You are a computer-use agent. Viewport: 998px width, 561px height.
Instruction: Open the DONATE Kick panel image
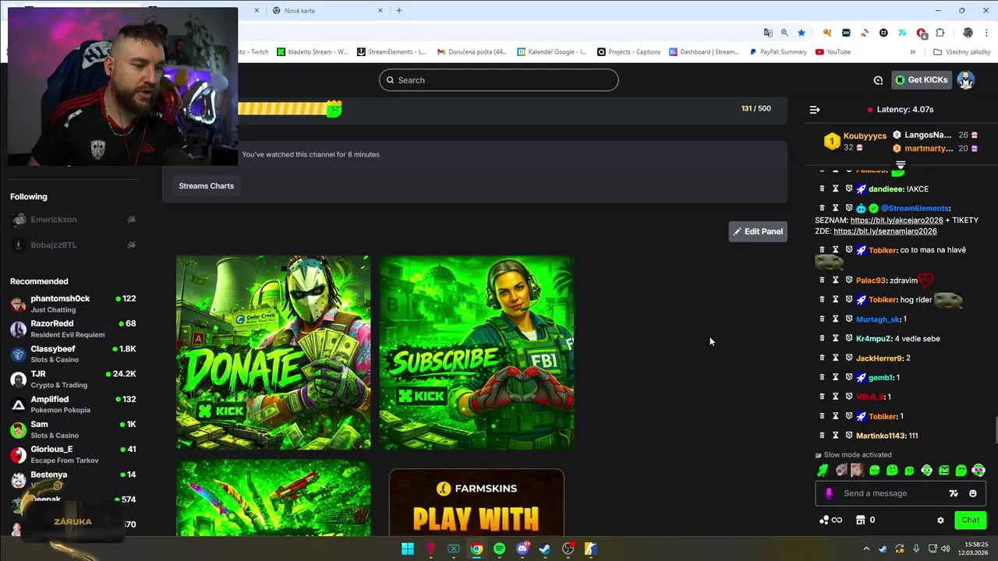tap(274, 353)
